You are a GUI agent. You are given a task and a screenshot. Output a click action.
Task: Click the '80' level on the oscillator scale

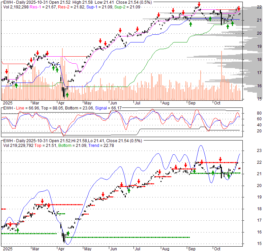click(x=259, y=113)
